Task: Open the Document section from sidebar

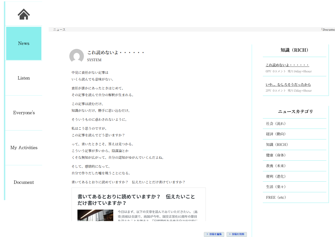Action: (24, 182)
